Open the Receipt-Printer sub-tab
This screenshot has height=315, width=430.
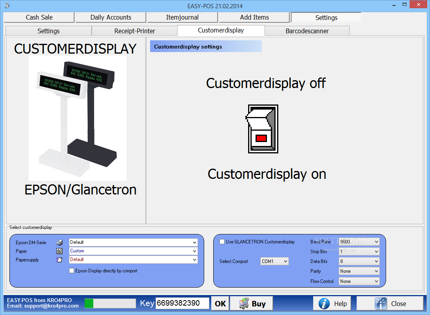135,31
